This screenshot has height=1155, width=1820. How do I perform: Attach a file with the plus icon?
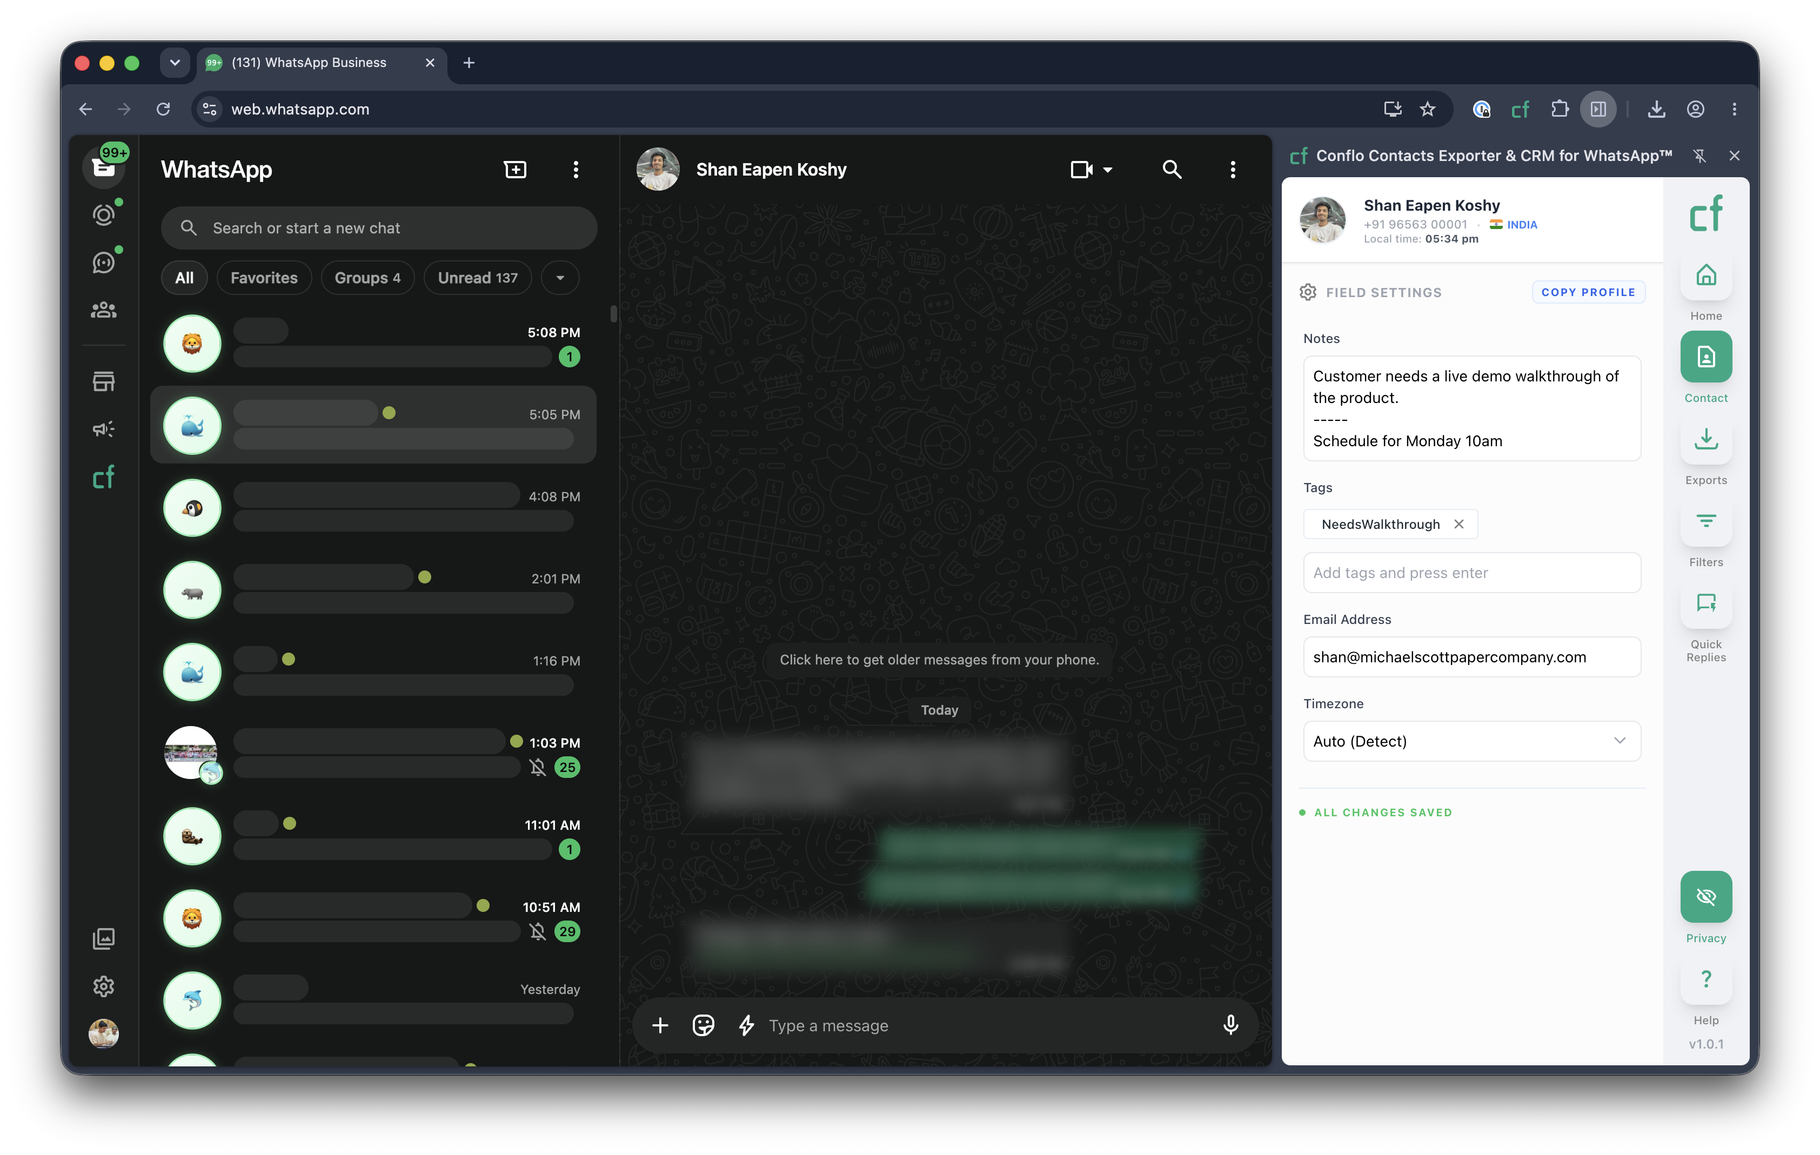coord(660,1025)
